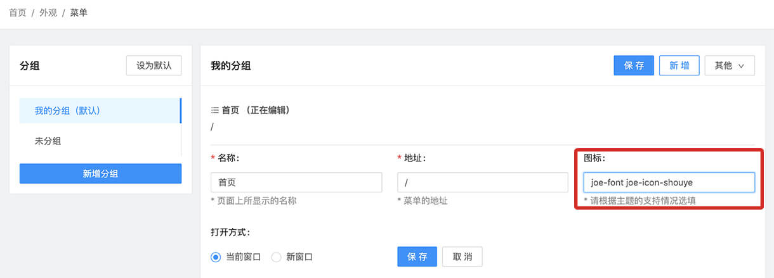This screenshot has height=278, width=774.
Task: Click the 设为默认 button
Action: point(154,65)
